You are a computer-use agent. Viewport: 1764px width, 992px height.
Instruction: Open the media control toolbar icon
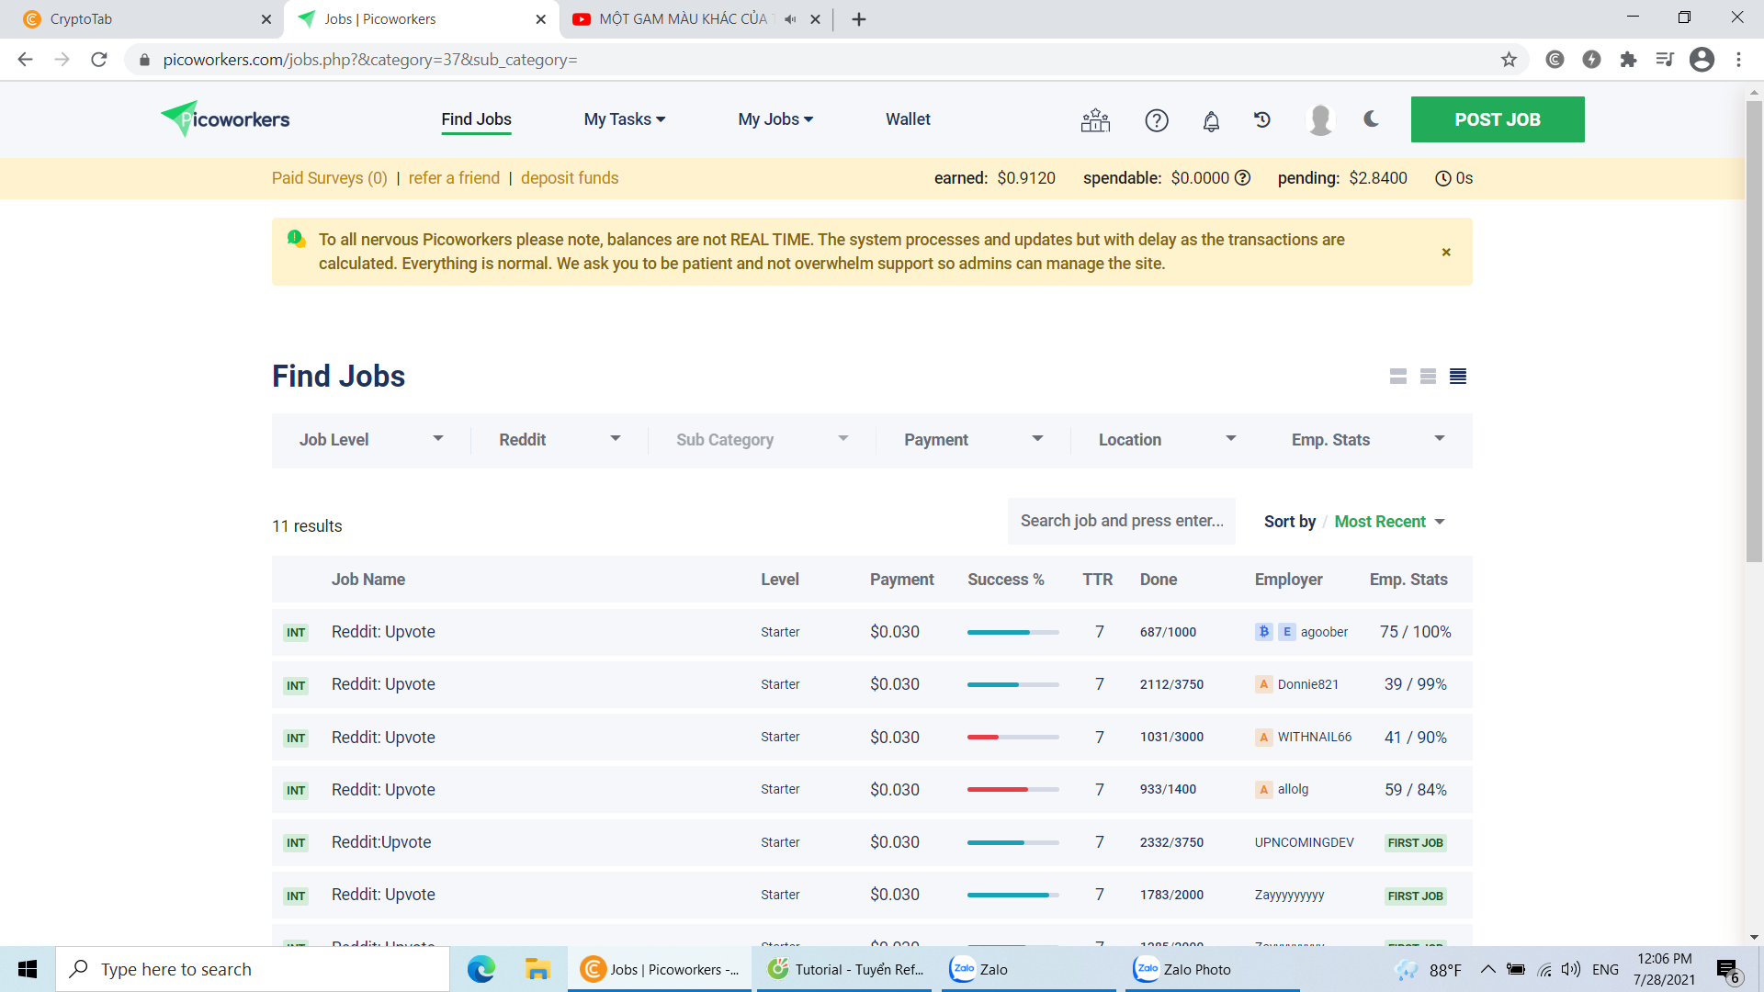click(x=1665, y=60)
